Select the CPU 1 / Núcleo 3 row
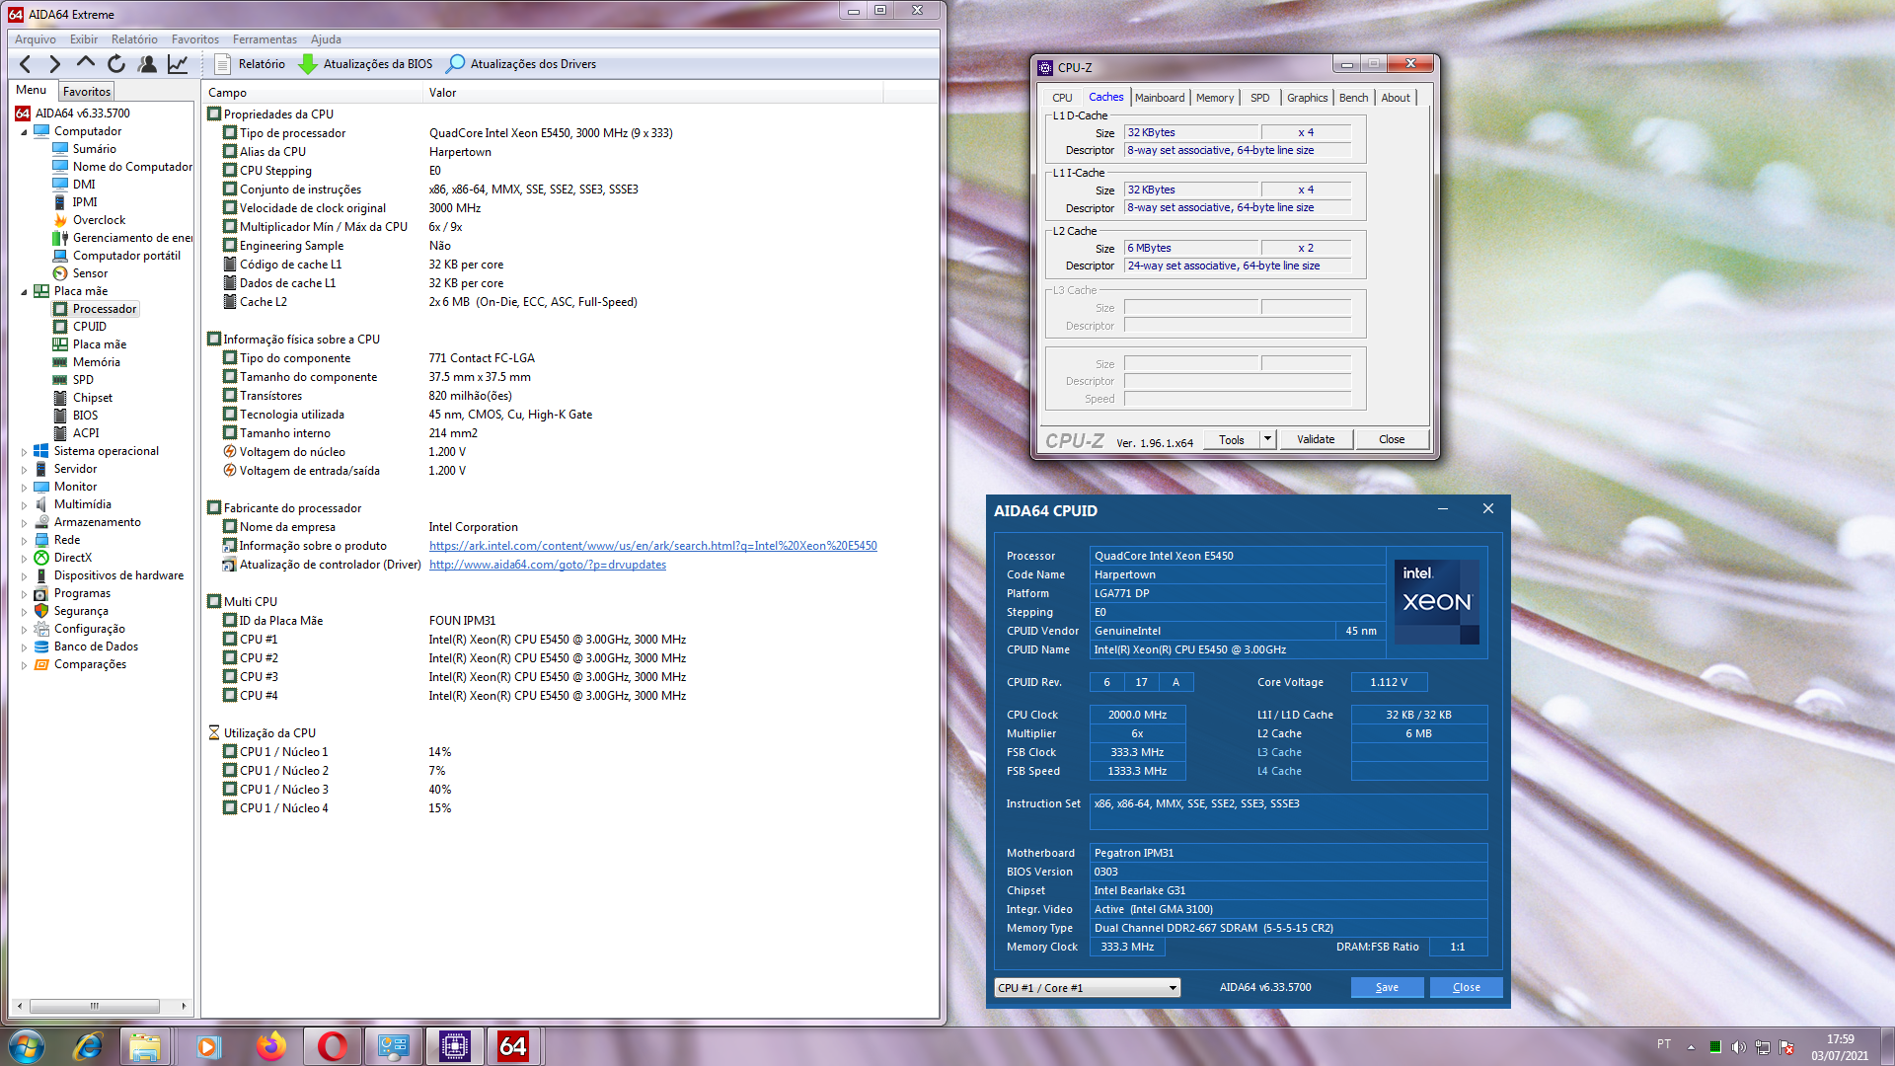 pyautogui.click(x=570, y=790)
